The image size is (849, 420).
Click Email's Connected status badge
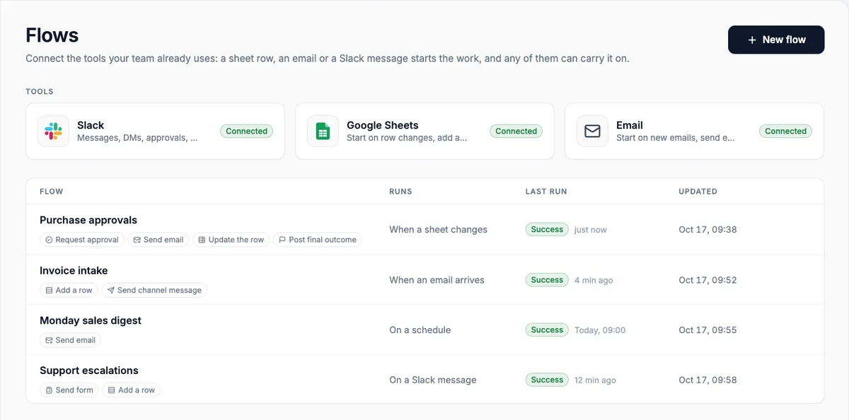(x=785, y=131)
